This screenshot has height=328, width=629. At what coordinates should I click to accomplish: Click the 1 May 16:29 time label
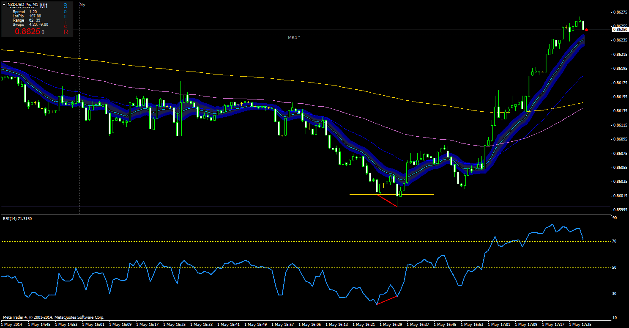(391, 325)
